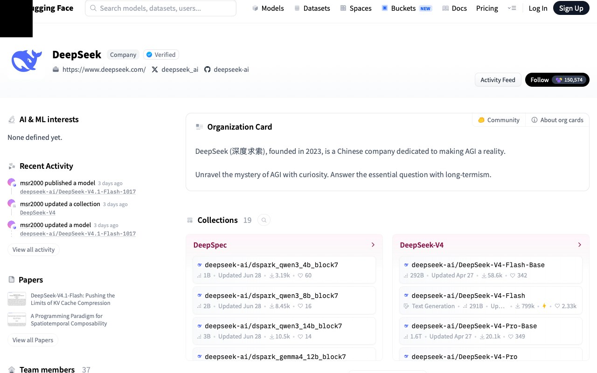
Task: Click the Community icon in organization card
Action: (481, 120)
